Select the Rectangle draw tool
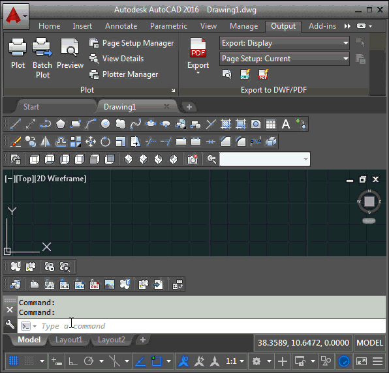This screenshot has width=389, height=373. (76, 124)
